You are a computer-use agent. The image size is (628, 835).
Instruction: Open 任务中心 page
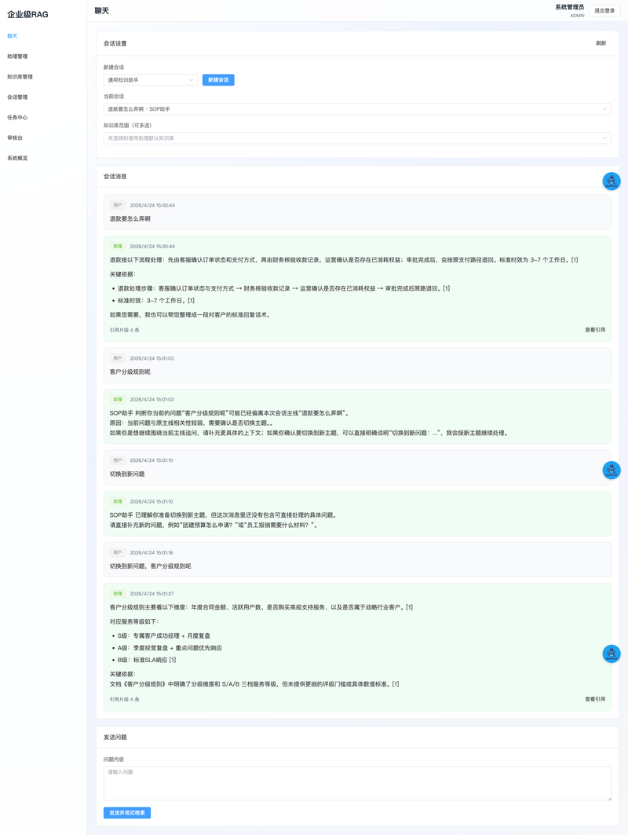[x=17, y=117]
